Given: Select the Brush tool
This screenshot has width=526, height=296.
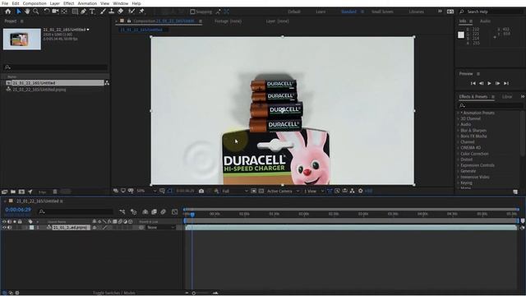Looking at the screenshot, I should [103, 12].
